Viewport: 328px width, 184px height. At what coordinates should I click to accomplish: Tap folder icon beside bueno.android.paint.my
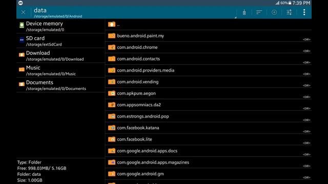point(112,36)
